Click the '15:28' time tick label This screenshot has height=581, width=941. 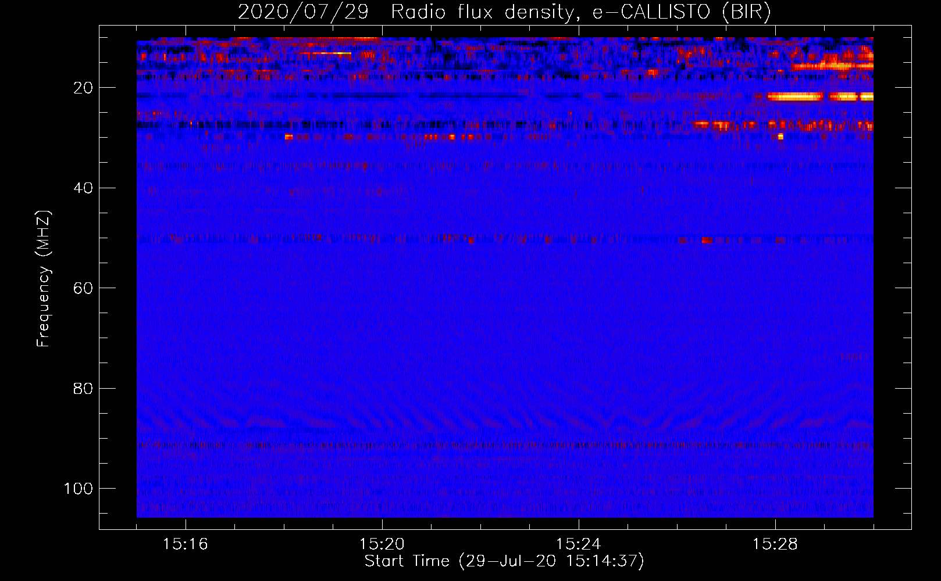click(775, 544)
